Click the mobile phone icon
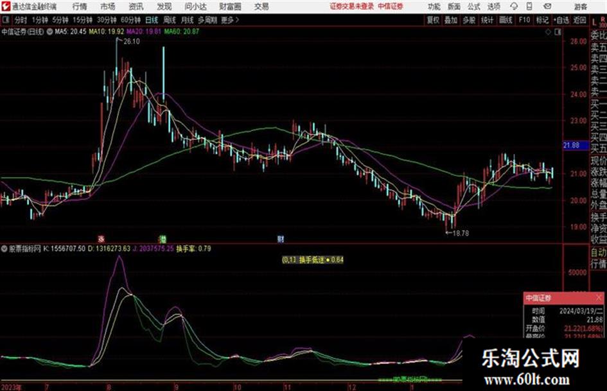Viewport: 607px width, 391px height. pyautogui.click(x=529, y=6)
